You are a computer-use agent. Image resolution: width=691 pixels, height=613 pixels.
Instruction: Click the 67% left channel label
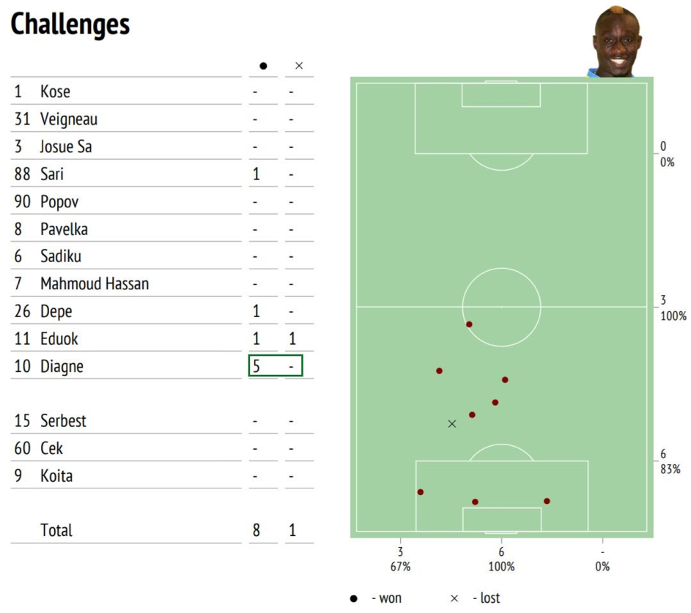(400, 566)
